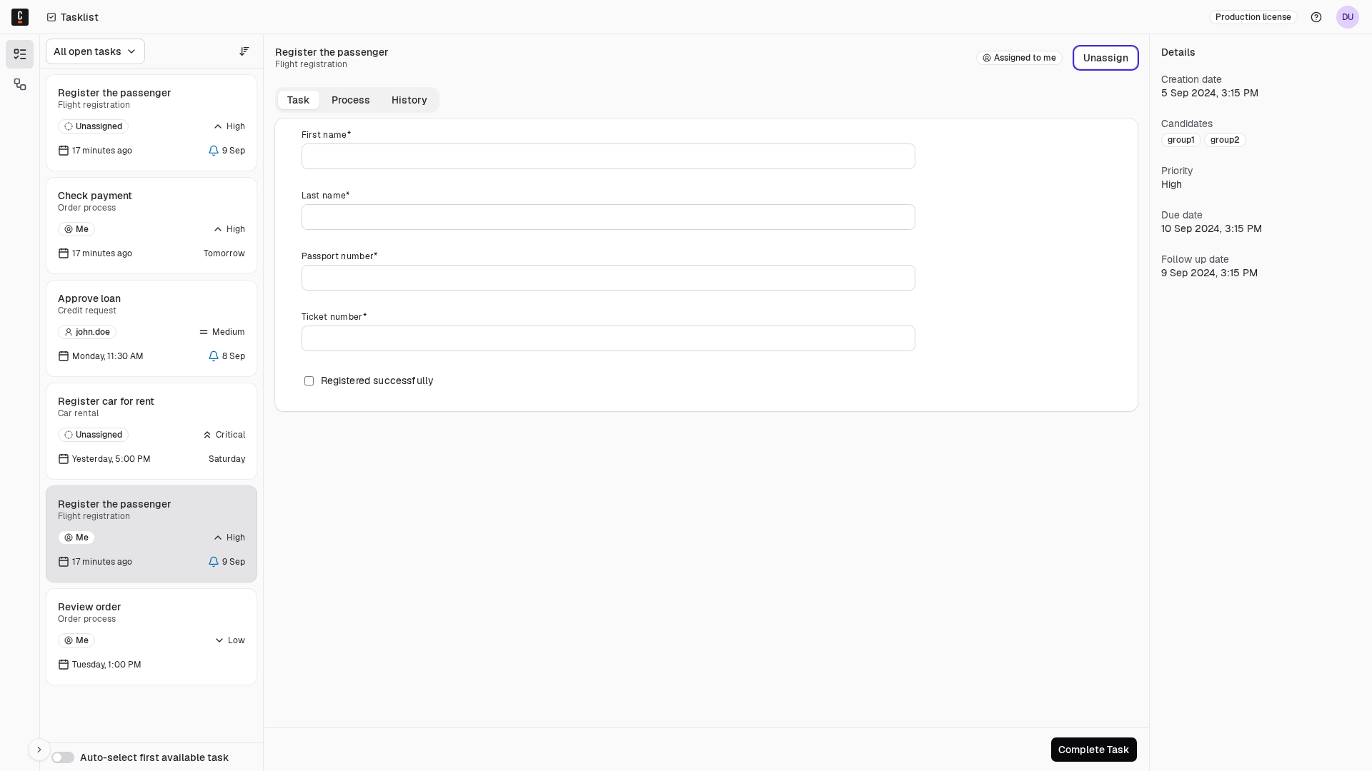Open the help question mark icon
Image resolution: width=1372 pixels, height=771 pixels.
[1316, 17]
